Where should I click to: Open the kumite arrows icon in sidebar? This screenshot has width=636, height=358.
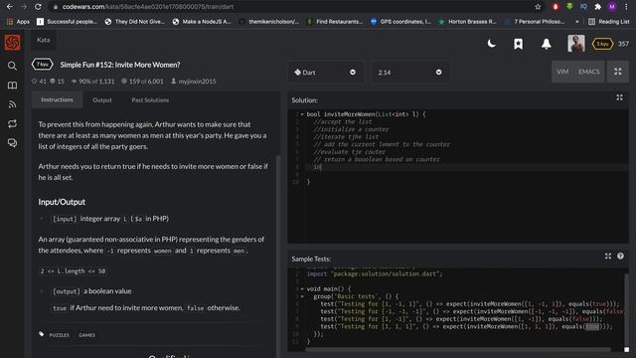[x=12, y=123]
